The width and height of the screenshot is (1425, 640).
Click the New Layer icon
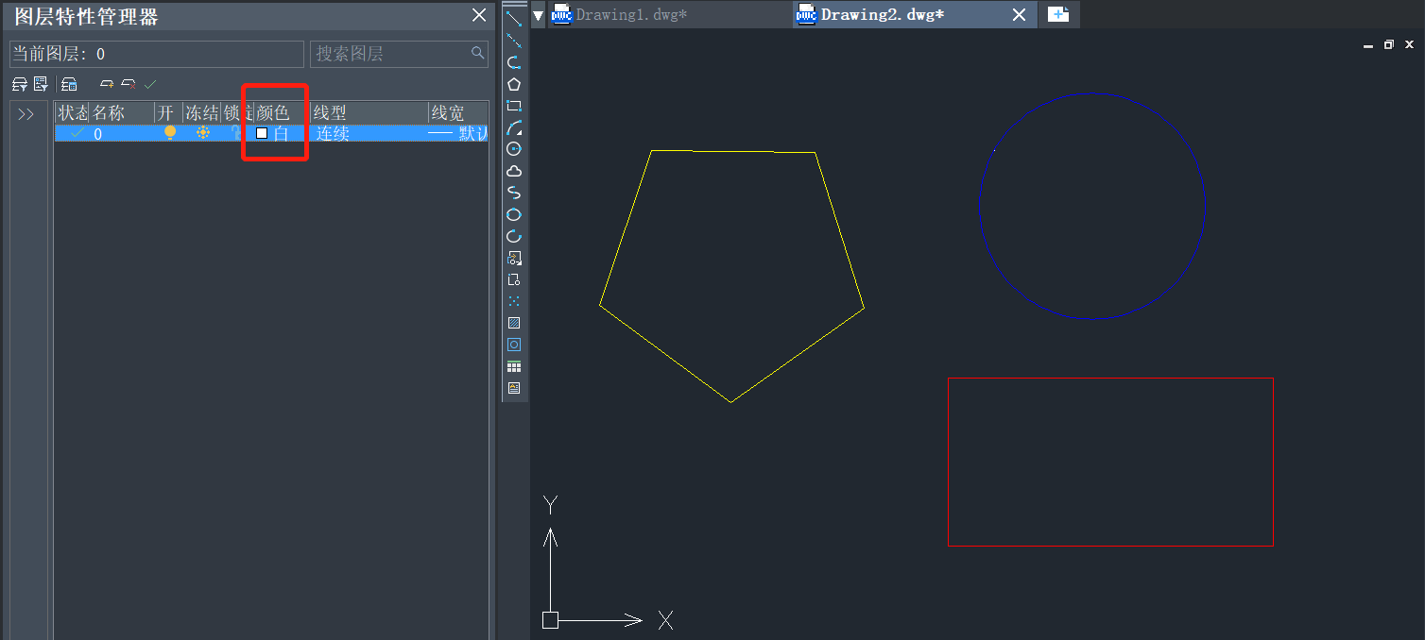[107, 84]
